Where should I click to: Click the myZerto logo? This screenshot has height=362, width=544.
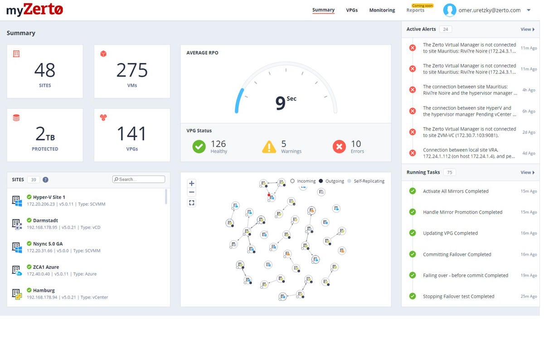tap(34, 10)
